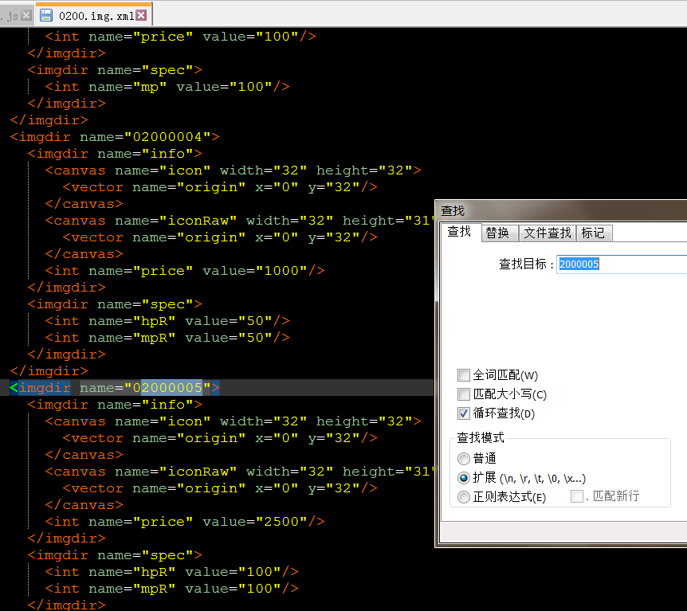
Task: Choose the 正则表达式(E) radio button
Action: (464, 497)
